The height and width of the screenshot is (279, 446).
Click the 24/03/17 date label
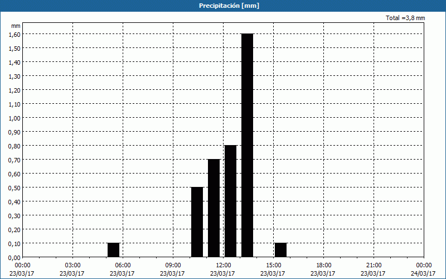pyautogui.click(x=423, y=273)
